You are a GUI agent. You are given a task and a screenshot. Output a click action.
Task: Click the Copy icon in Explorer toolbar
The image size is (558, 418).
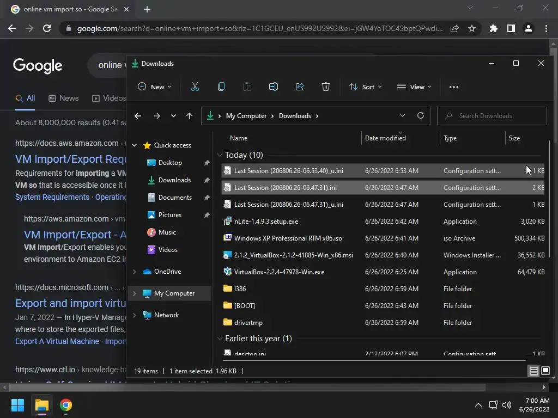(221, 87)
